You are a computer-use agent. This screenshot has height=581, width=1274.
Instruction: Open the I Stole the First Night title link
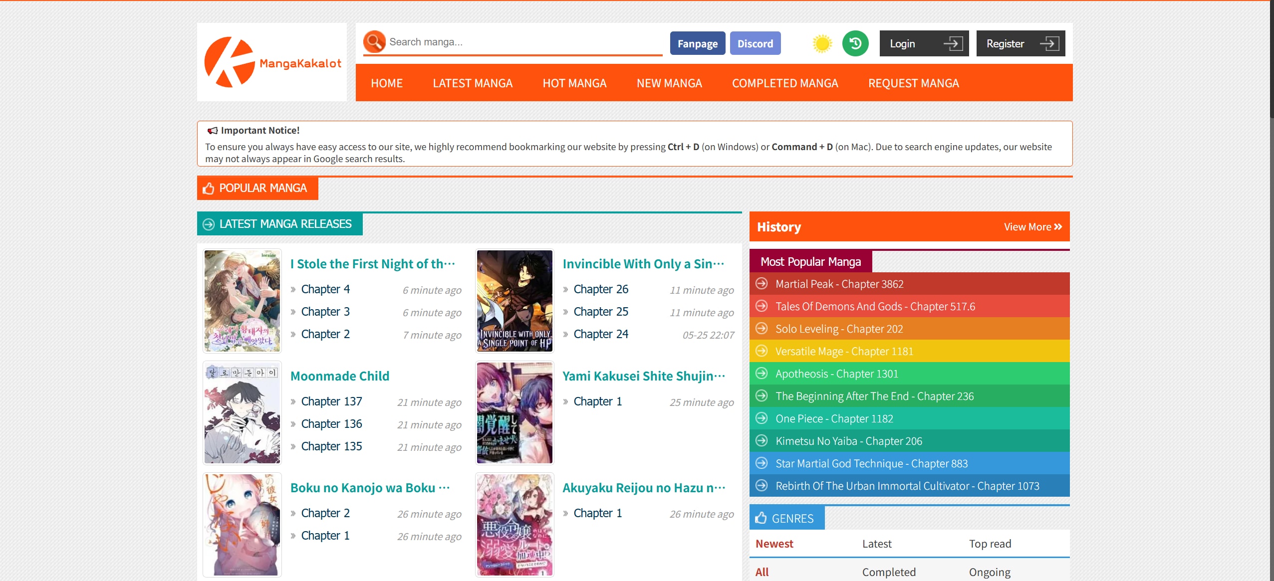[373, 264]
